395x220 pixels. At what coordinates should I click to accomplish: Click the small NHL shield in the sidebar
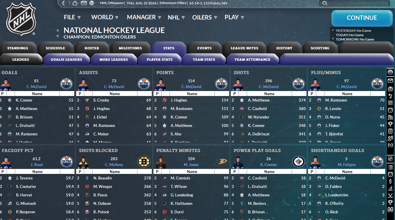point(390,159)
